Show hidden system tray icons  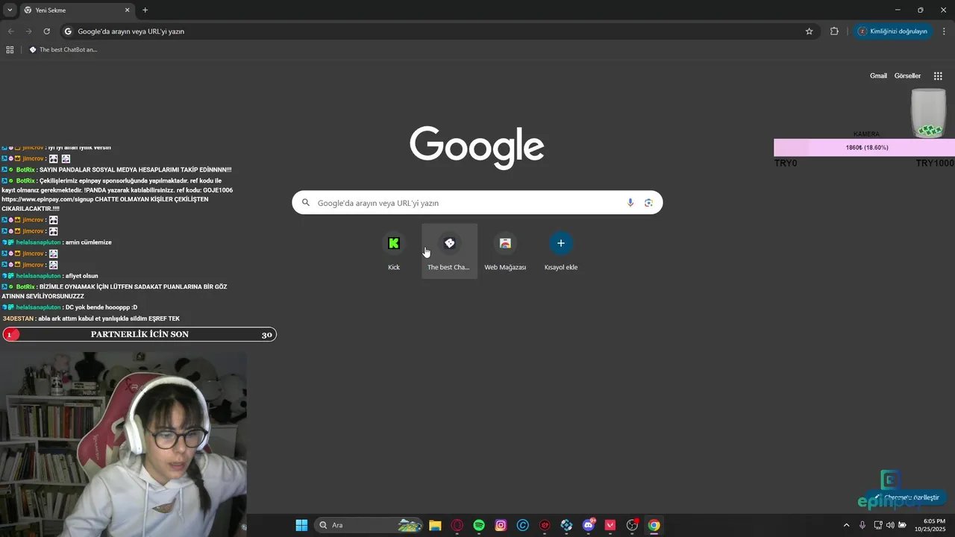[x=846, y=525]
